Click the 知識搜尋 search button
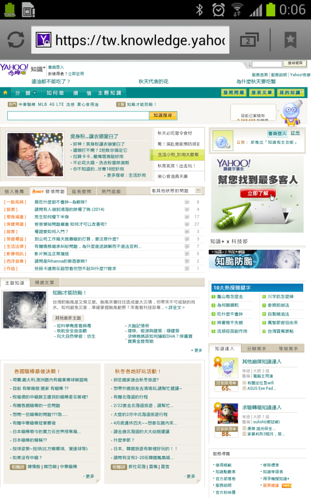The width and height of the screenshot is (311, 498). pos(163,115)
